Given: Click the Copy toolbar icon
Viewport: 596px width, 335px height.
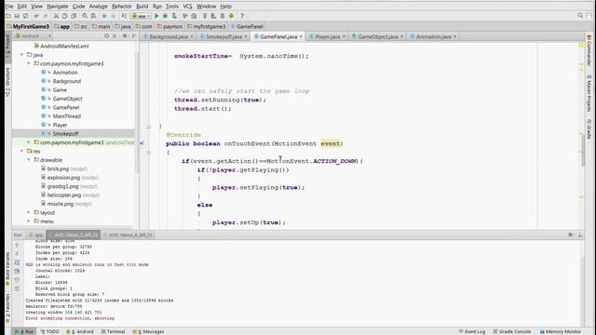Looking at the screenshot, I should (x=65, y=16).
